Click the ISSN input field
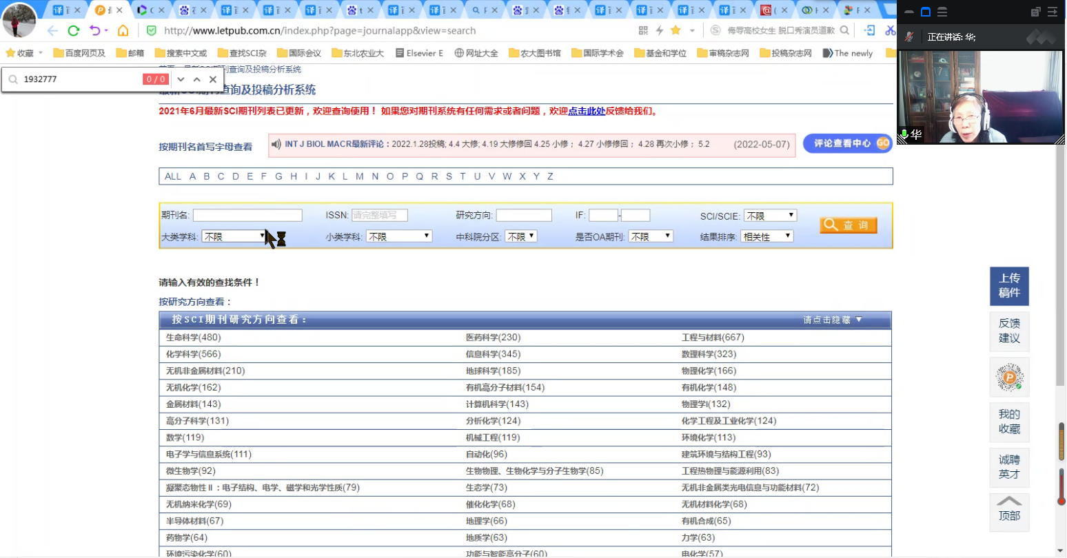1067x558 pixels. (380, 216)
